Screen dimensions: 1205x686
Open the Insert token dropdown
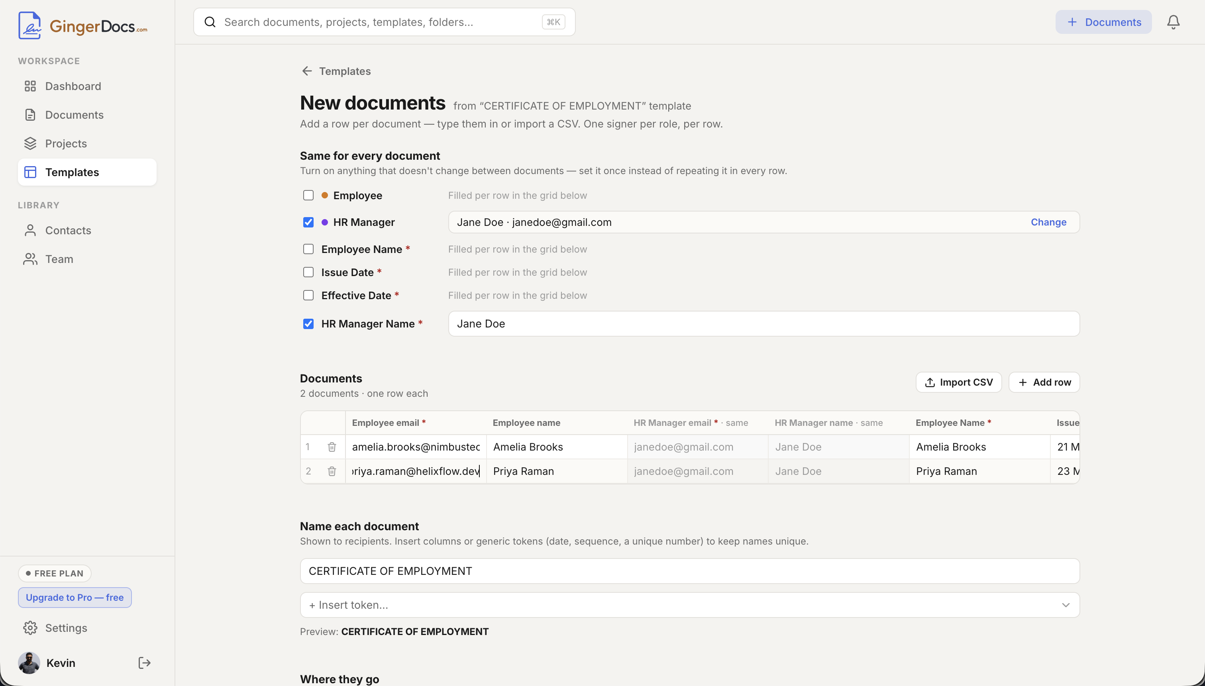point(689,605)
